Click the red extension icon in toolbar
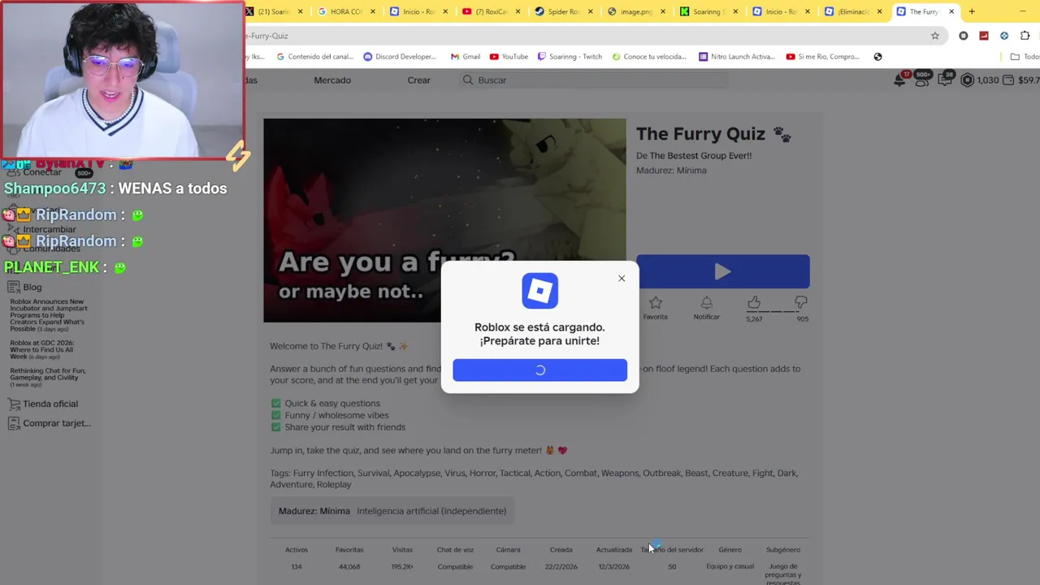Image resolution: width=1040 pixels, height=585 pixels. [984, 36]
